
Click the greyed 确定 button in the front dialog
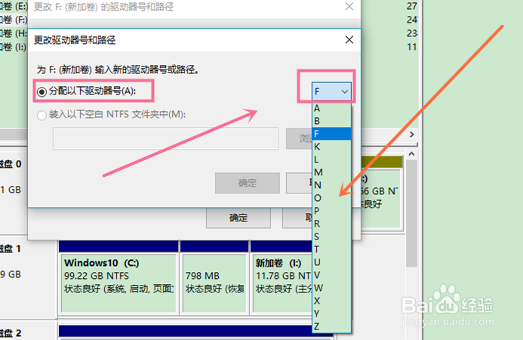[x=247, y=183]
